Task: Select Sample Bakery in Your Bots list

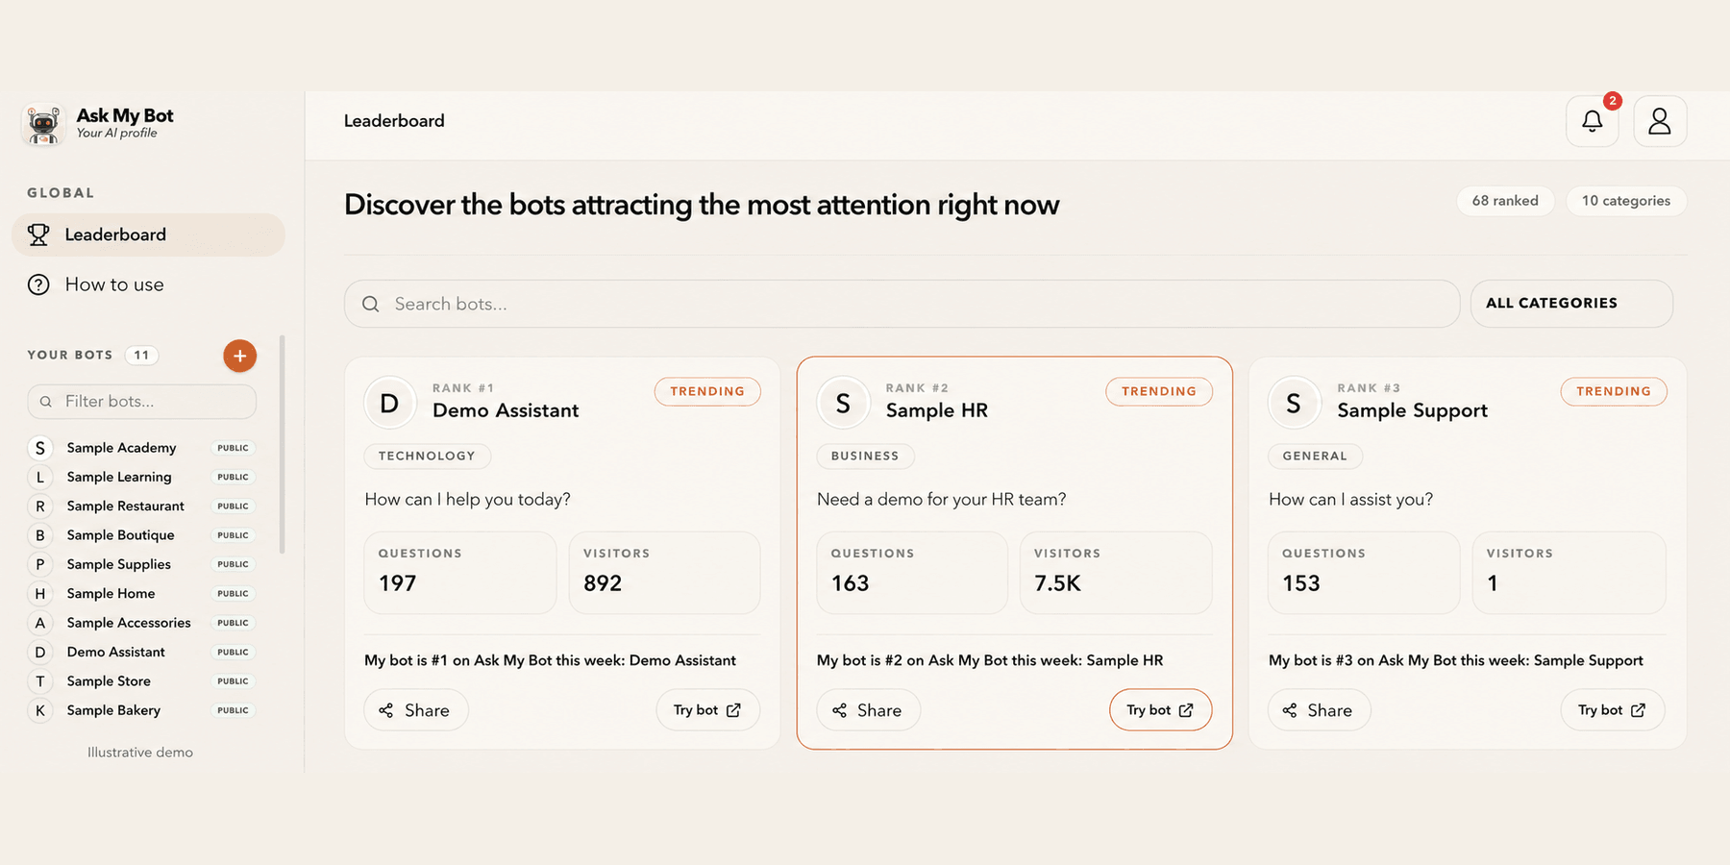Action: tap(142, 710)
